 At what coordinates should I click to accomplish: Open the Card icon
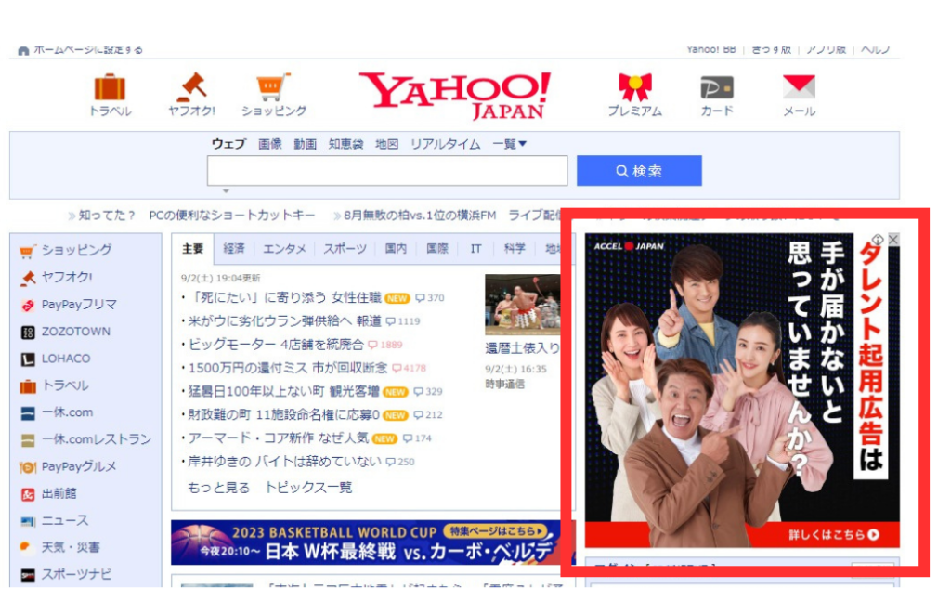716,88
